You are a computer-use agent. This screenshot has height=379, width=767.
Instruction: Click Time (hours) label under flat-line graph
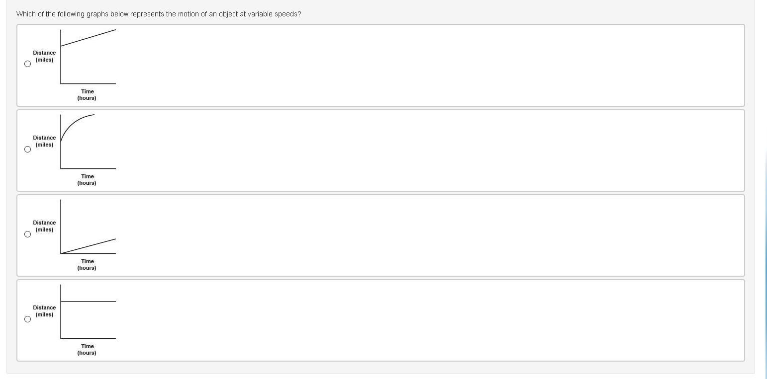click(x=87, y=349)
